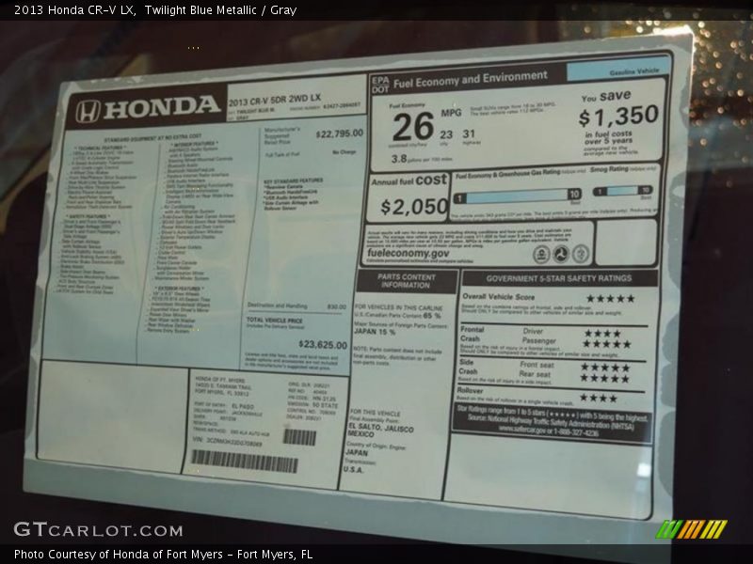Click the EPA DOT badge label

coord(380,86)
